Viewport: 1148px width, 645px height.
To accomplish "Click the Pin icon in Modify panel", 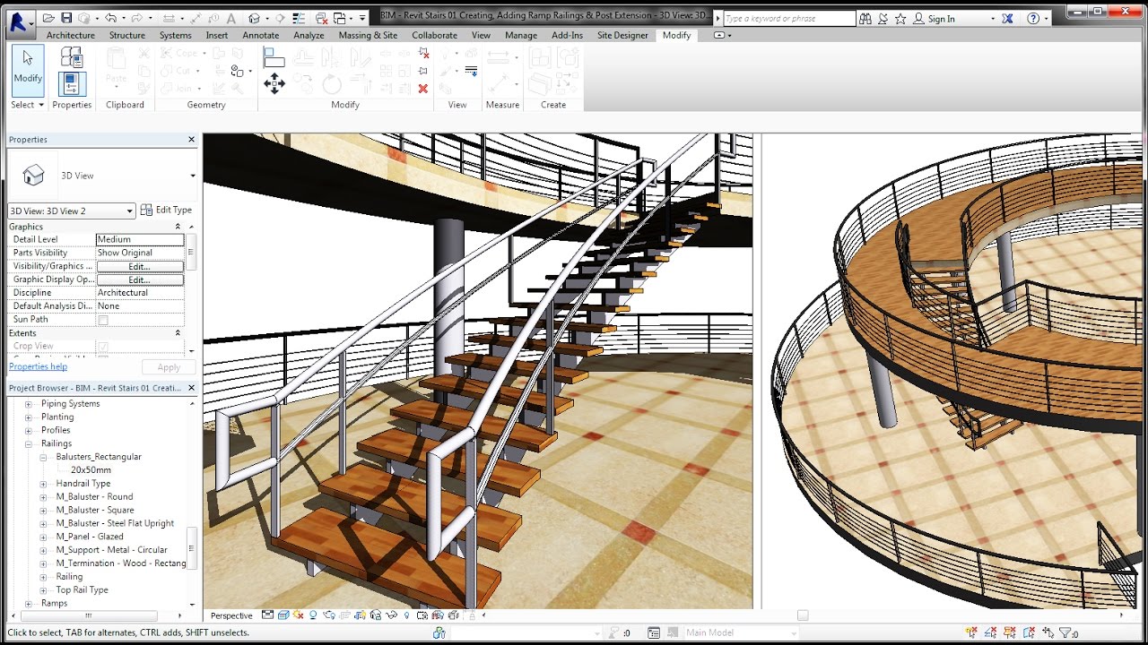I will pyautogui.click(x=423, y=71).
